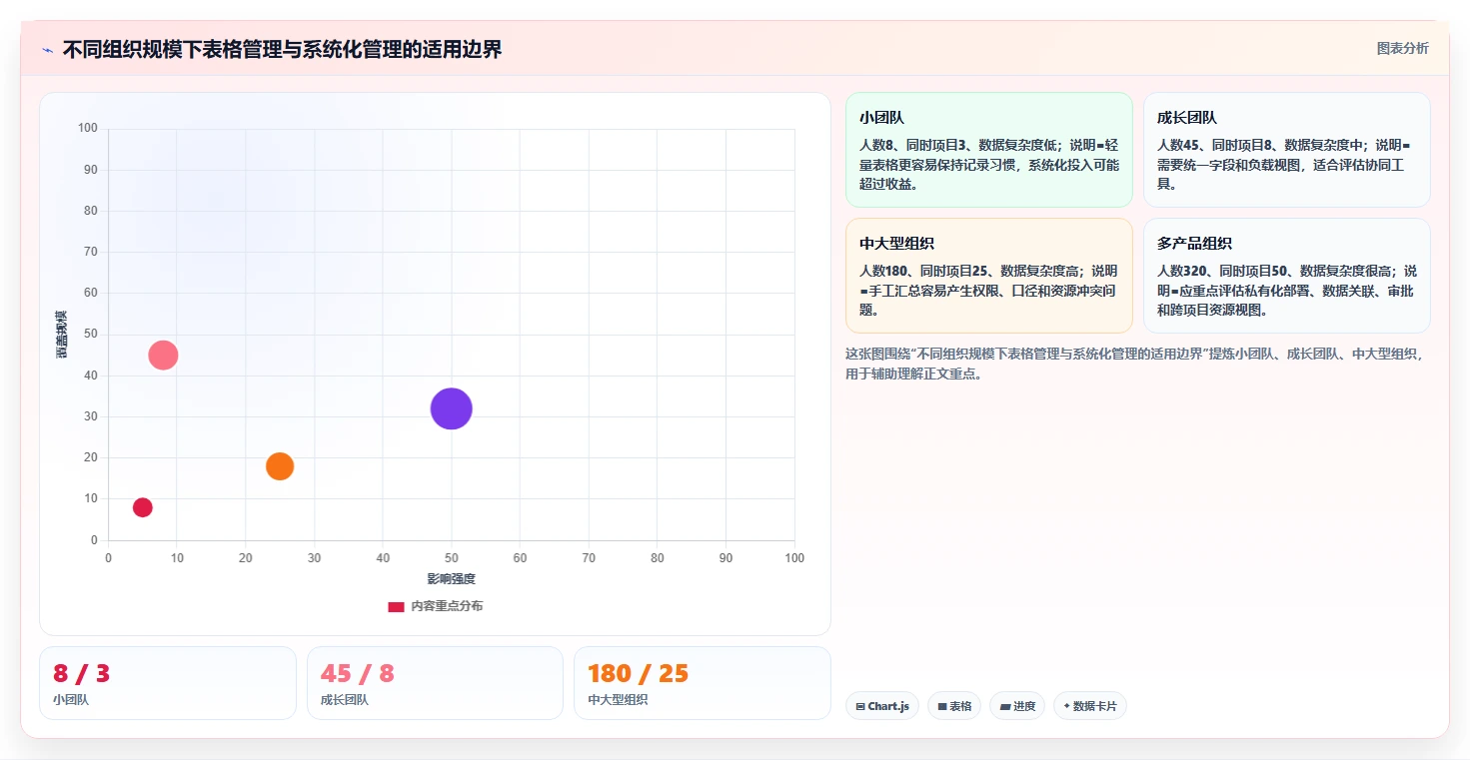Click the small red bubble on the chart

(x=143, y=507)
